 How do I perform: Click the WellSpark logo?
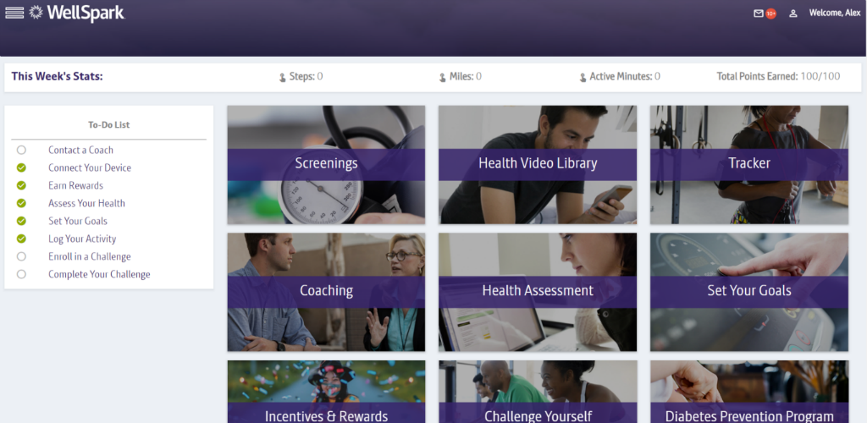77,13
